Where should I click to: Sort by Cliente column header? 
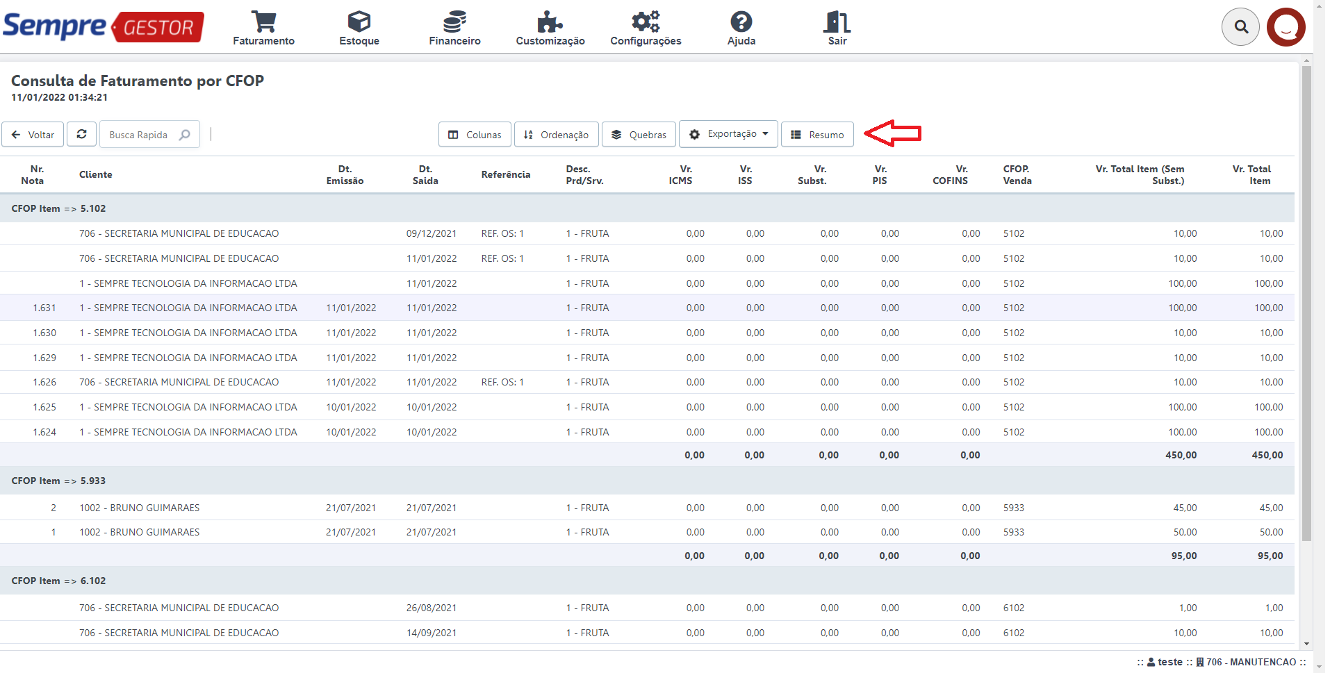[x=96, y=174]
